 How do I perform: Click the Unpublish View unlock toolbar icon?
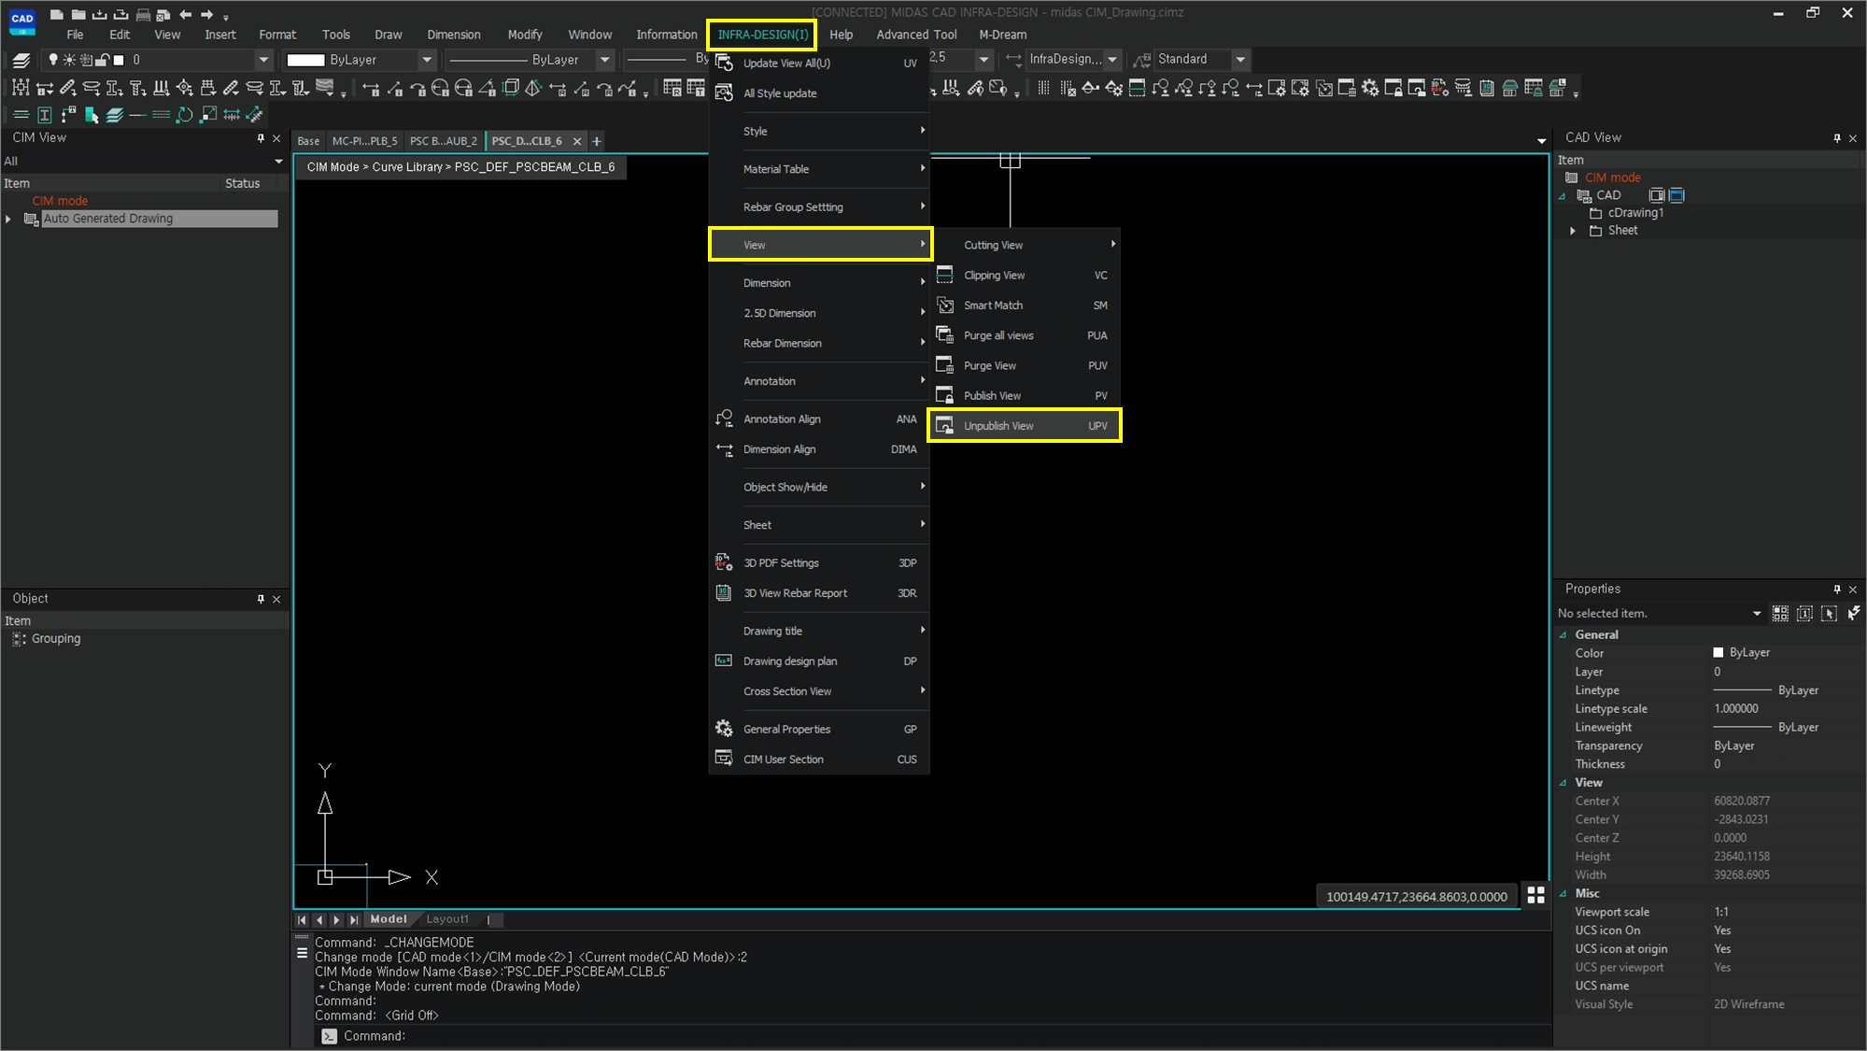(1417, 88)
